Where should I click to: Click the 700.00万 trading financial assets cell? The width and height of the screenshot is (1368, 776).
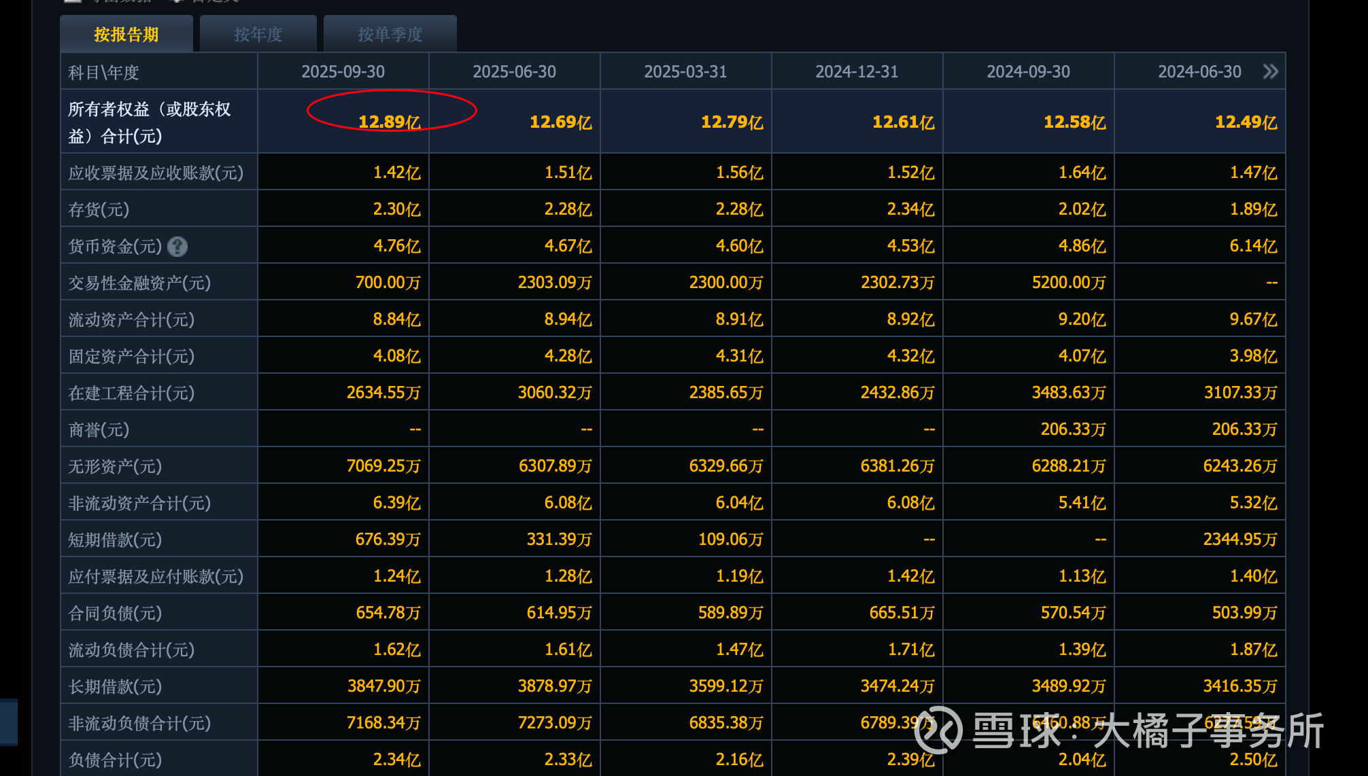[388, 283]
